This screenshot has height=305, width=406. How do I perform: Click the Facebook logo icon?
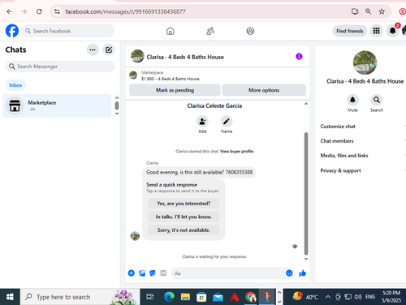[x=12, y=31]
